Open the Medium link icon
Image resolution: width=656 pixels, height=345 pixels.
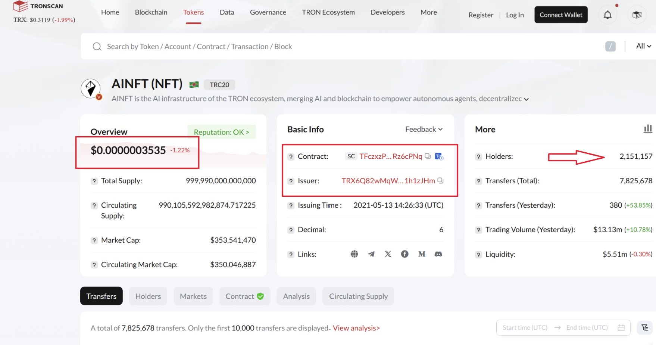pyautogui.click(x=422, y=254)
